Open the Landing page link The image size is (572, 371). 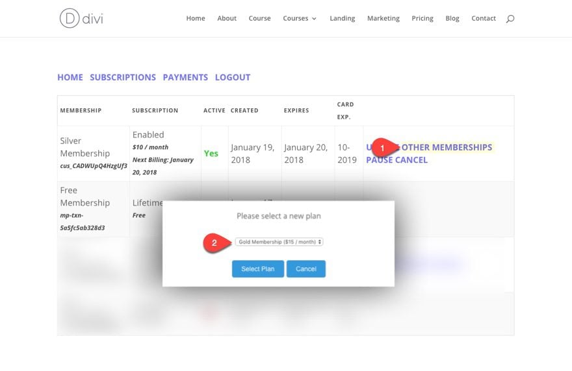point(342,18)
